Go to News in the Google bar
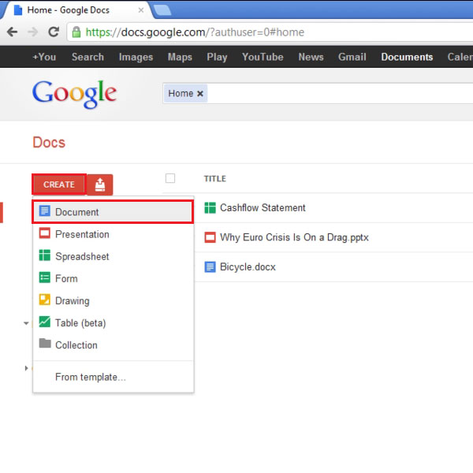The image size is (473, 473). coord(311,57)
